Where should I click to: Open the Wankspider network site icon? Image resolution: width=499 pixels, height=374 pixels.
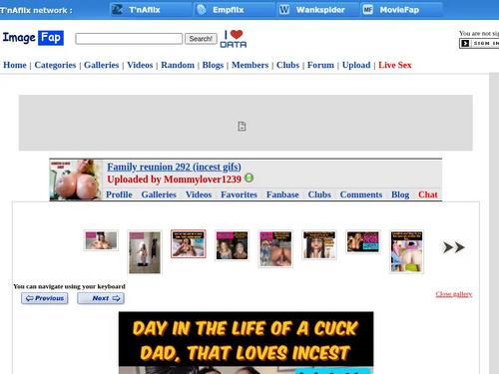coord(284,10)
